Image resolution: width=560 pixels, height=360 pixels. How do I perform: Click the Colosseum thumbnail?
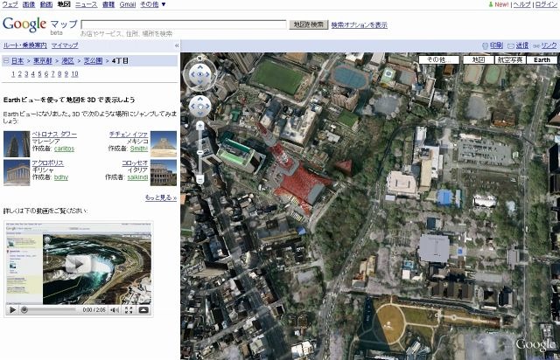click(164, 173)
